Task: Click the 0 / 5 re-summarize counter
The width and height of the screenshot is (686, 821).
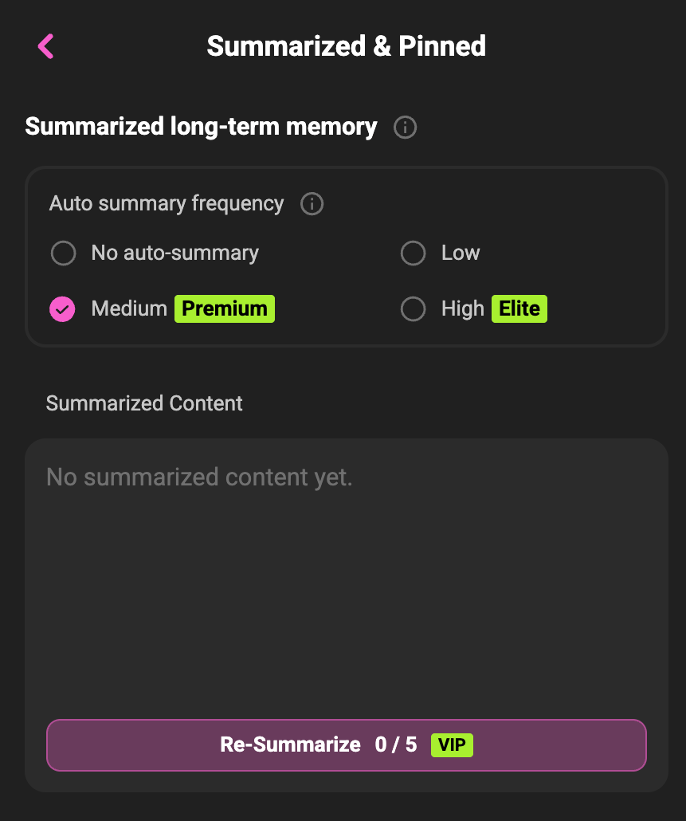Action: [396, 744]
